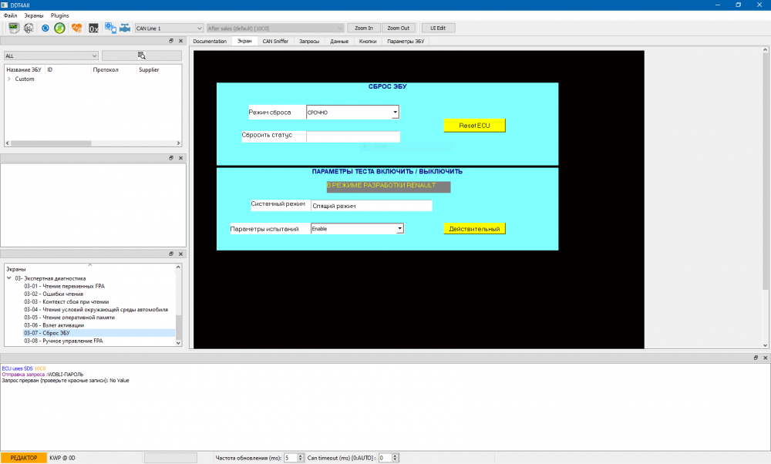This screenshot has height=464, width=771.
Task: Click the 0x hex toolbar icon
Action: [93, 29]
